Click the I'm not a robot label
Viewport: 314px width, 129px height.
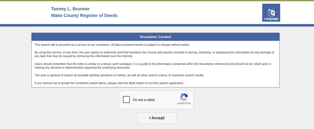(144, 100)
